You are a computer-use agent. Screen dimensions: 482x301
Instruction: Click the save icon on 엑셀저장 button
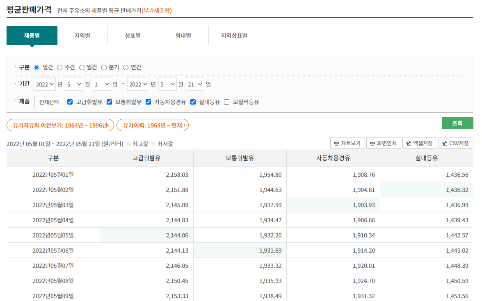coord(409,143)
